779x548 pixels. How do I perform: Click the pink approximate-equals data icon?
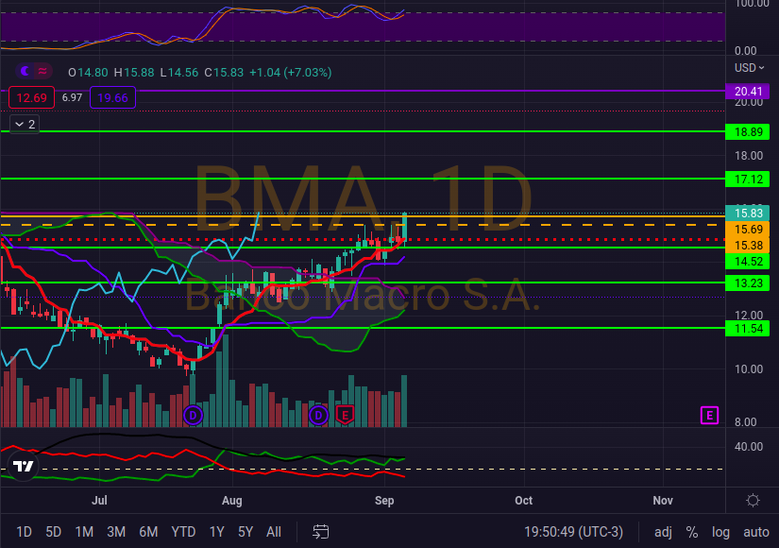click(x=42, y=71)
